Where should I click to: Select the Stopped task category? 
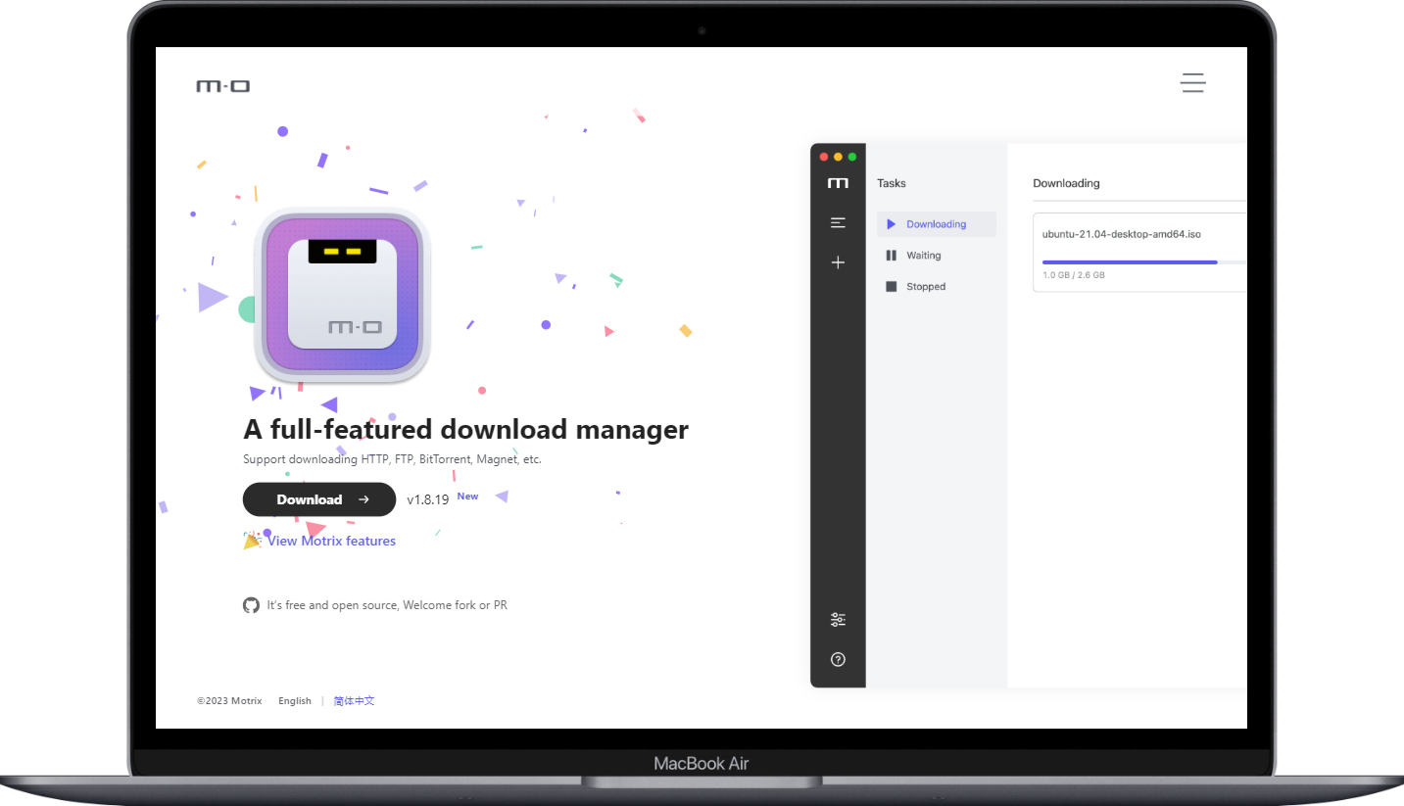click(x=937, y=287)
